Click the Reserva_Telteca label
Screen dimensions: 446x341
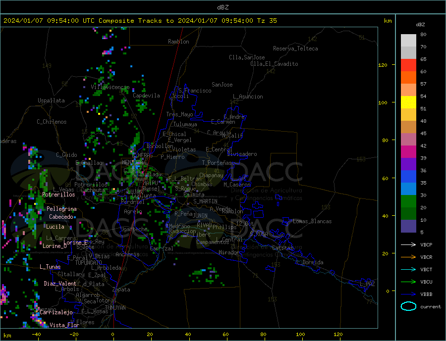click(x=295, y=49)
